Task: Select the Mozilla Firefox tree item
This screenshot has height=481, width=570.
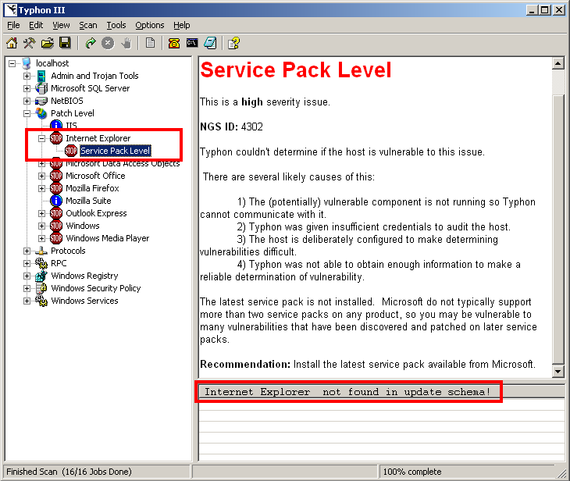Action: coord(92,188)
